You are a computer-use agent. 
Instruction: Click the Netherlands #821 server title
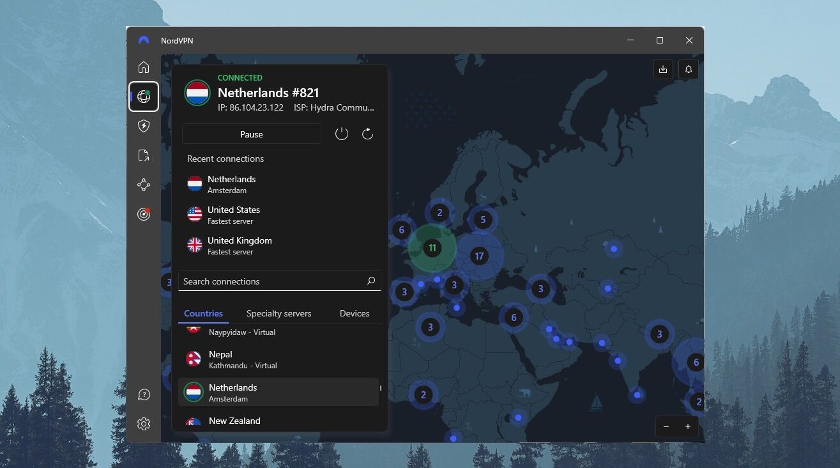tap(268, 93)
